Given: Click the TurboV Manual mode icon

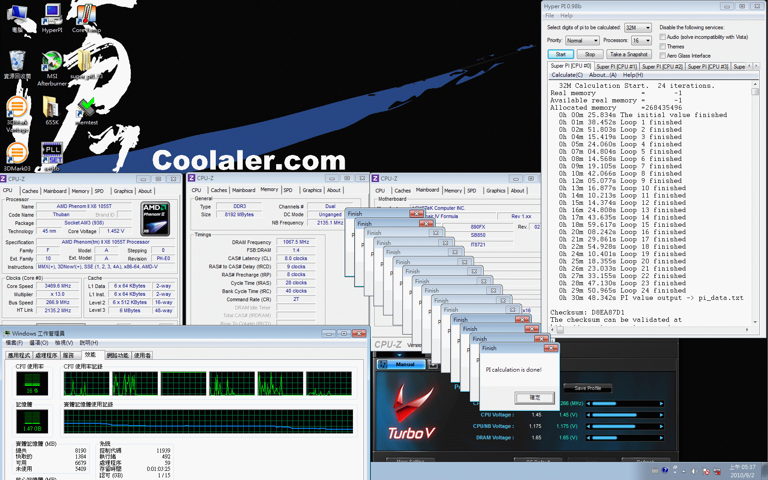Looking at the screenshot, I should tap(383, 364).
